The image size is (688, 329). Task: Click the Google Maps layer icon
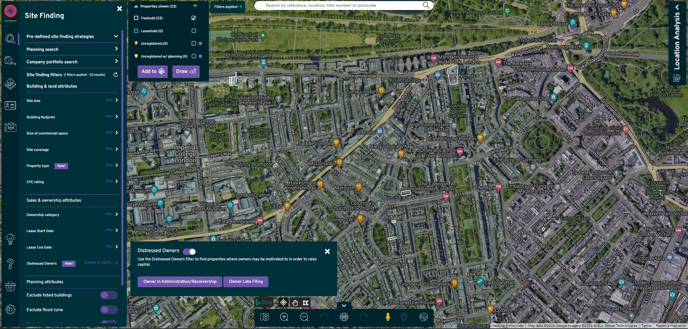(x=424, y=317)
